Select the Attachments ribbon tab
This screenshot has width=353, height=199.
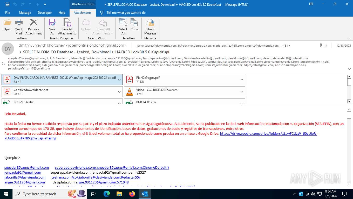pyautogui.click(x=83, y=13)
